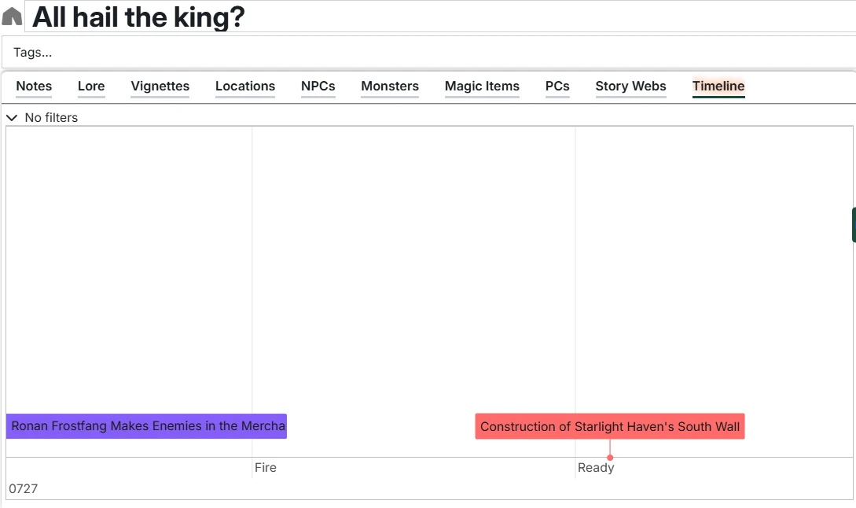Image resolution: width=856 pixels, height=508 pixels.
Task: Select the PCs tab
Action: tap(557, 87)
